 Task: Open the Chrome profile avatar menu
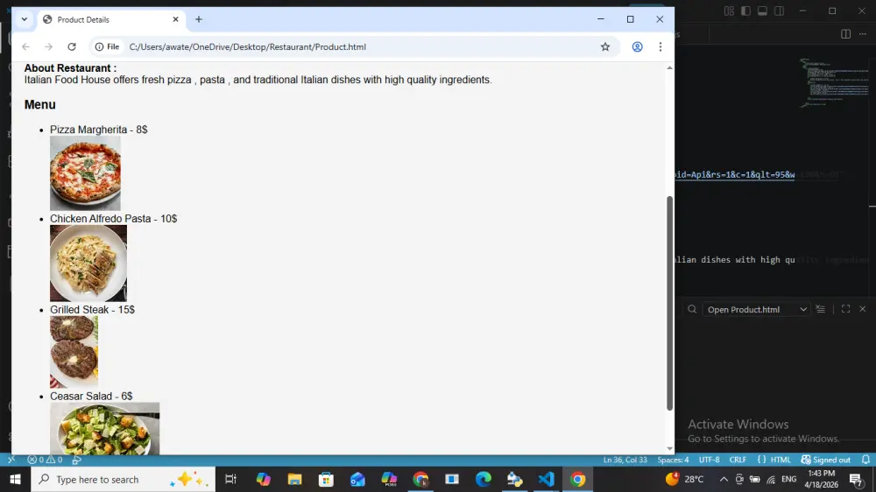click(x=637, y=47)
